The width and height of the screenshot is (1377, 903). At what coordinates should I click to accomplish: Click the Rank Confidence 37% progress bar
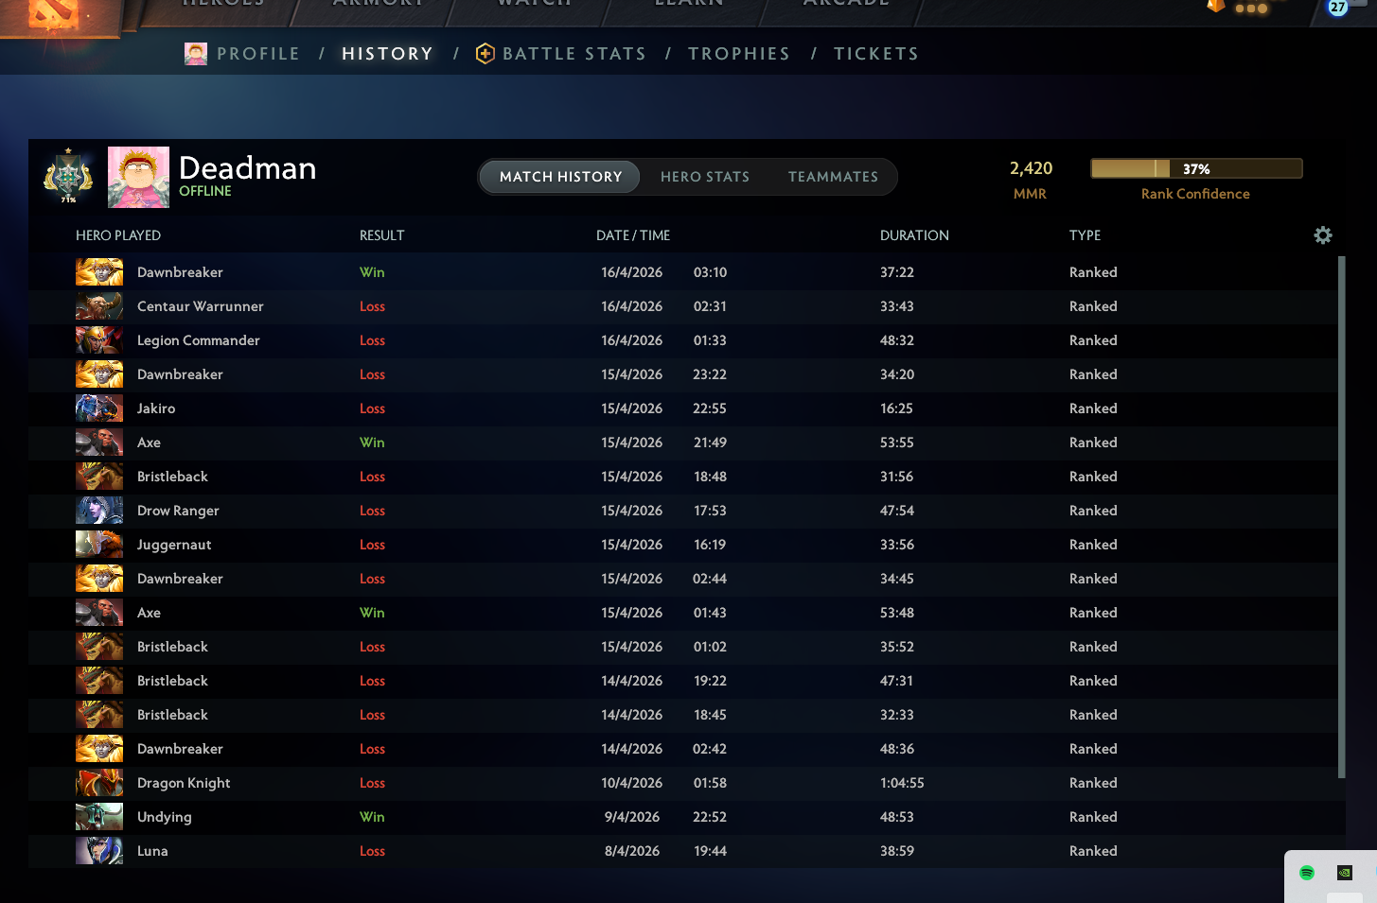[x=1196, y=168]
